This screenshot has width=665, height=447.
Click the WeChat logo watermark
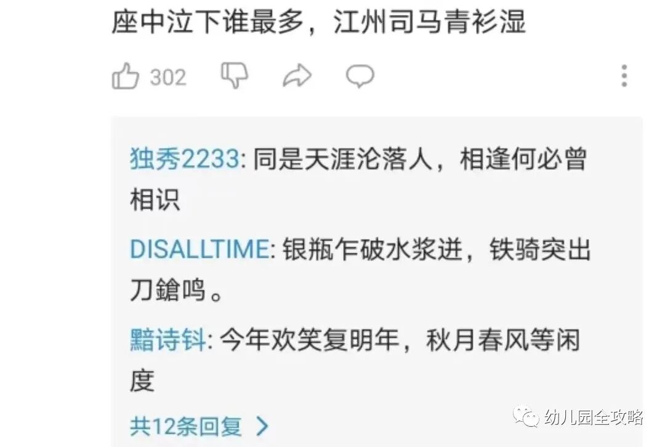click(x=526, y=416)
